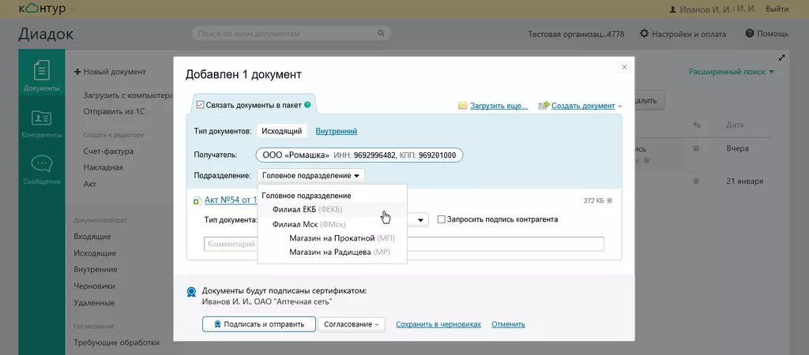
Task: Open the Черновики folder
Action: coord(95,286)
